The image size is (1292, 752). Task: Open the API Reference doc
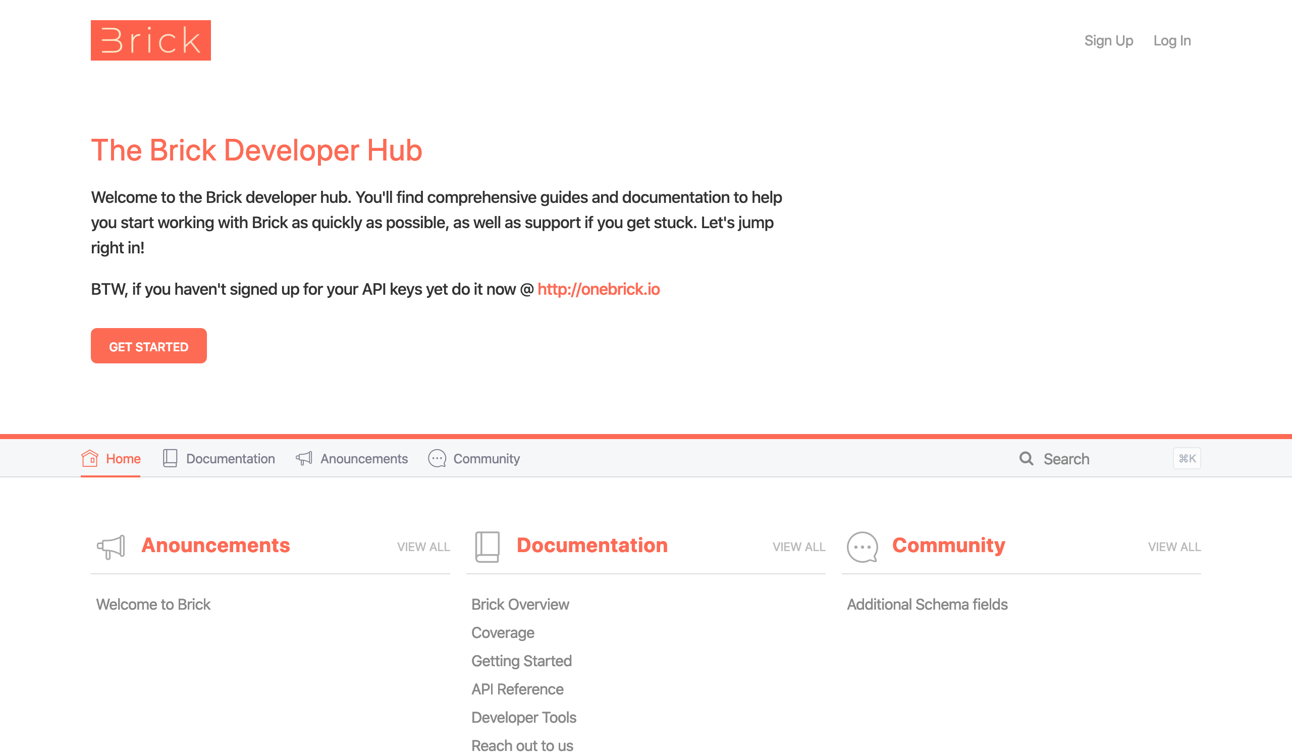click(x=517, y=689)
